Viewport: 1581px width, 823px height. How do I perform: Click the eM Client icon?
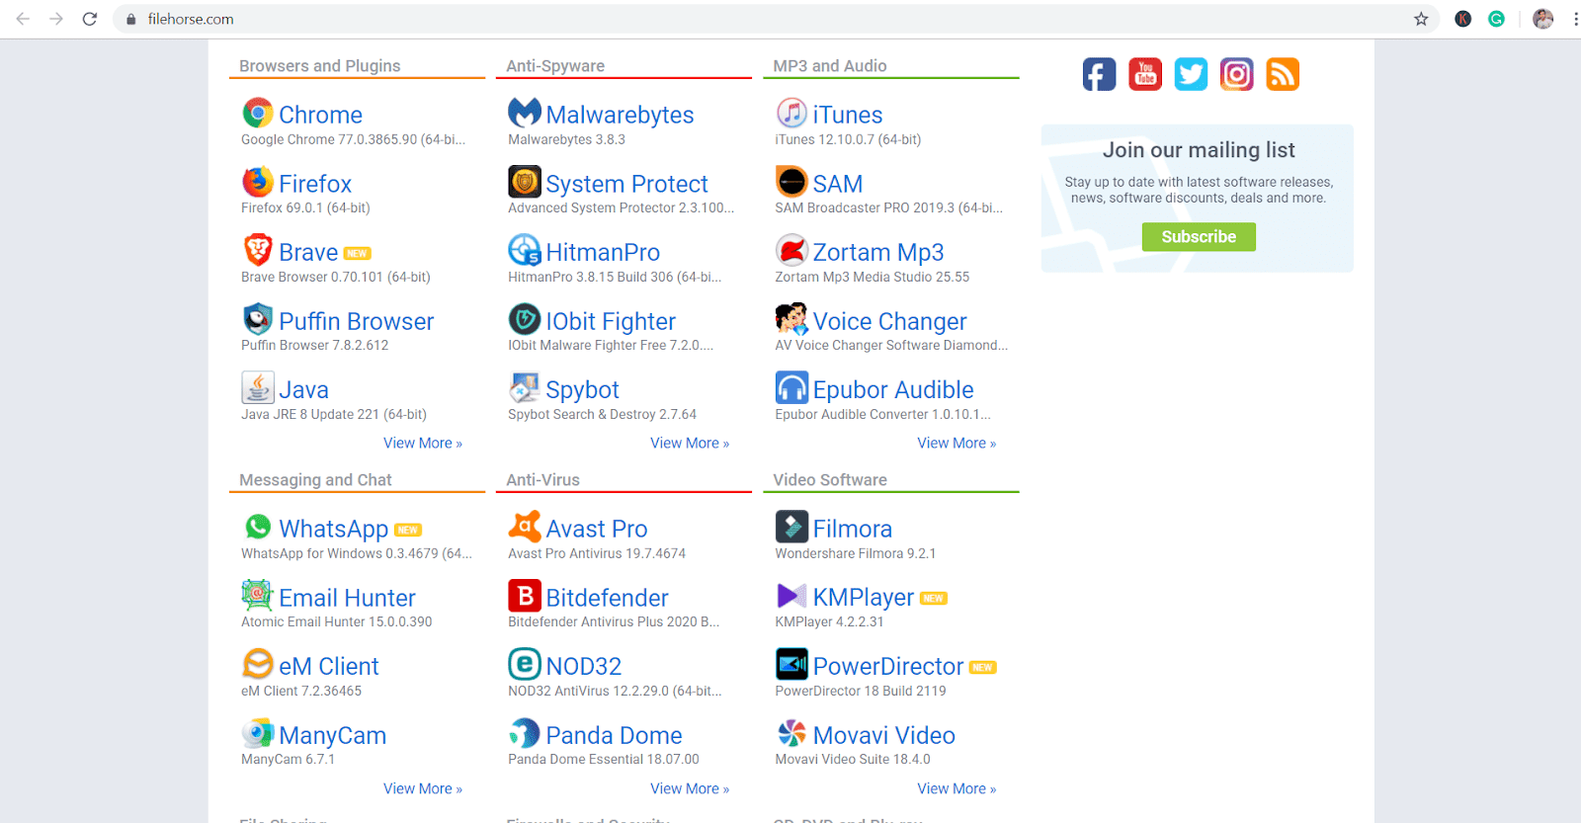click(258, 664)
